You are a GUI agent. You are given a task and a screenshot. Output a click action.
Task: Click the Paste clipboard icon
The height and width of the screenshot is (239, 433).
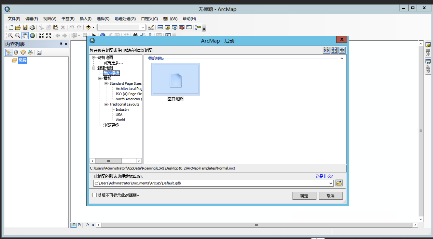tap(56, 27)
